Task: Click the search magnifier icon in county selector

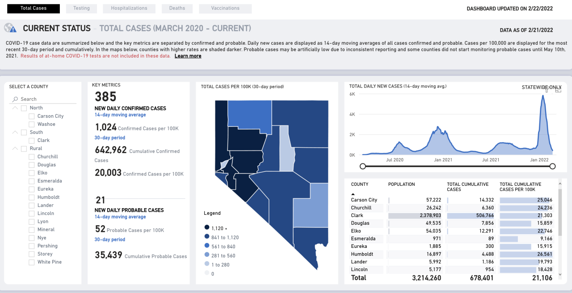Action: click(16, 99)
